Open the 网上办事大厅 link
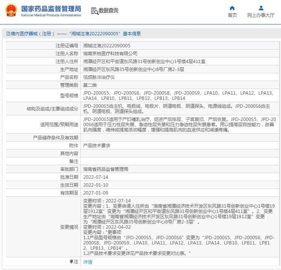Screen dimensions: 281x270 261,15
